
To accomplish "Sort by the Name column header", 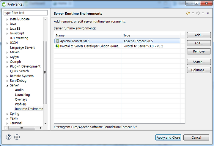I will coord(88,35).
